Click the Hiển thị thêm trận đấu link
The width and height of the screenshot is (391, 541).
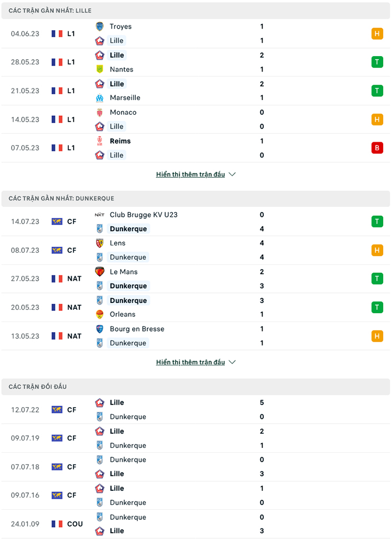(190, 174)
